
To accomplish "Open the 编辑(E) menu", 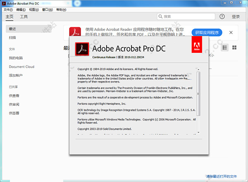I will [21, 10].
